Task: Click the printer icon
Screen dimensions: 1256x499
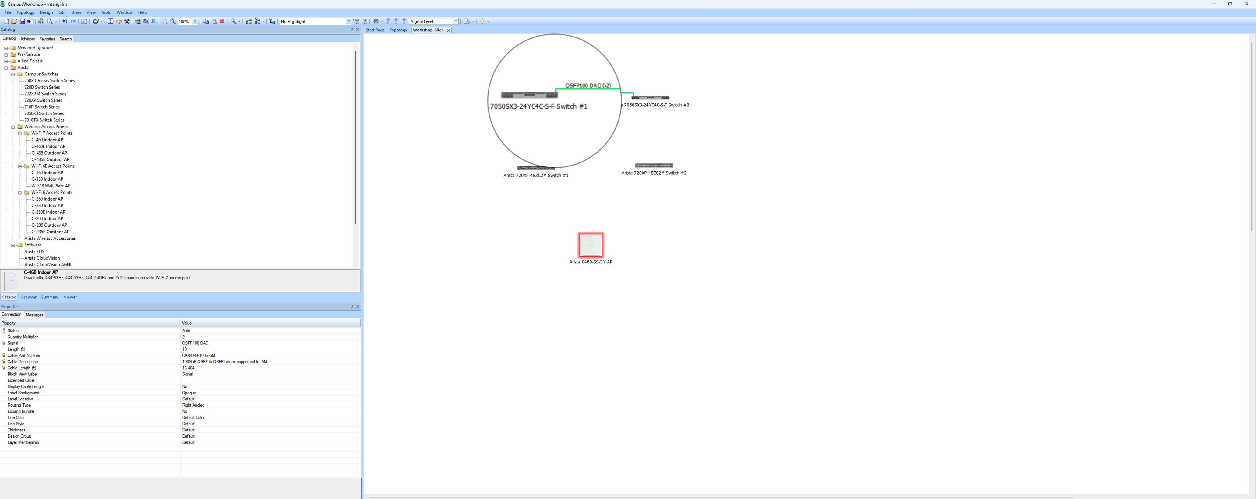Action: [x=41, y=21]
